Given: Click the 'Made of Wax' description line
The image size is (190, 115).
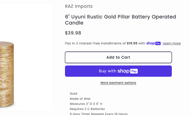Looking at the screenshot, I should click(80, 99).
